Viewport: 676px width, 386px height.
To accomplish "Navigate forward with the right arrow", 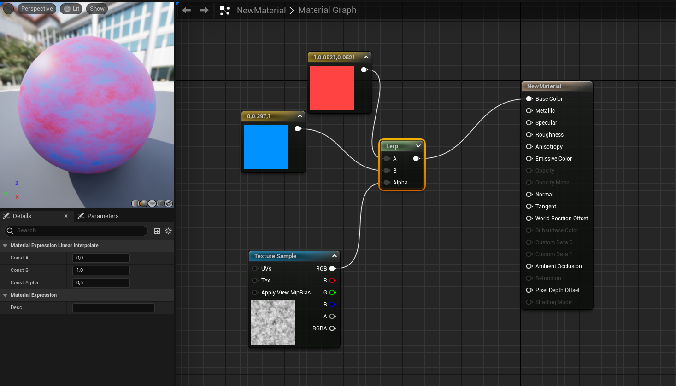I will (x=204, y=10).
